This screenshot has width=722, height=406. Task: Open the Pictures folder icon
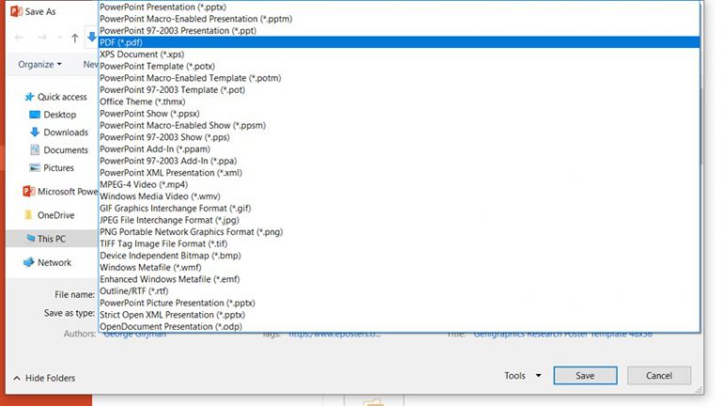(35, 168)
